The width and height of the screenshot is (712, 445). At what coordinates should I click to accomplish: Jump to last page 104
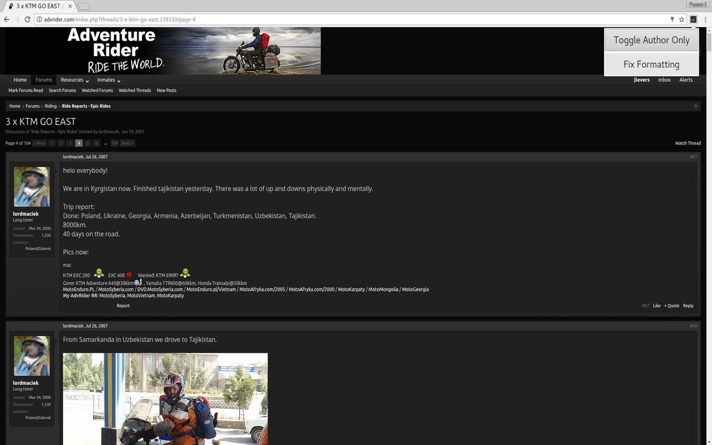(114, 144)
